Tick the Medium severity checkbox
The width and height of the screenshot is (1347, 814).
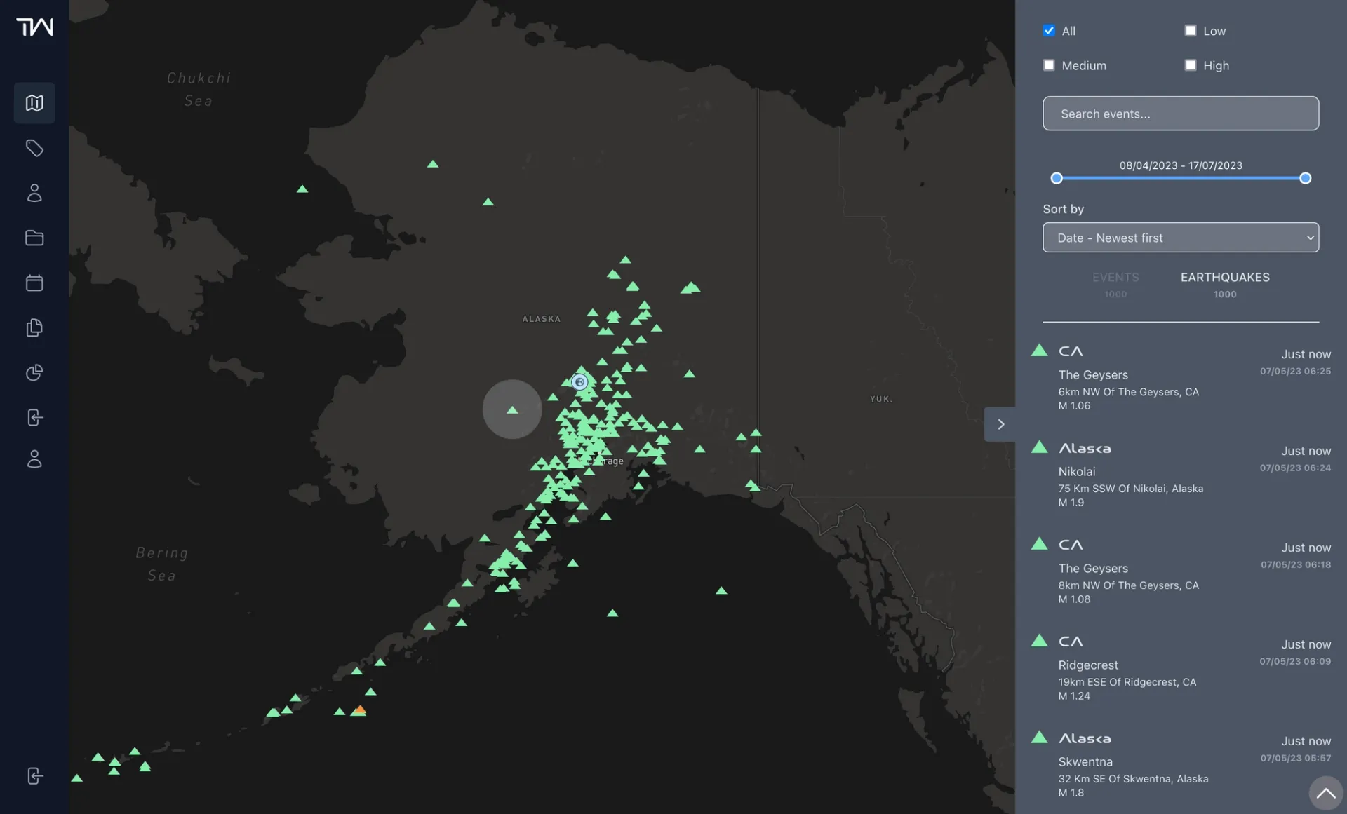(x=1049, y=65)
